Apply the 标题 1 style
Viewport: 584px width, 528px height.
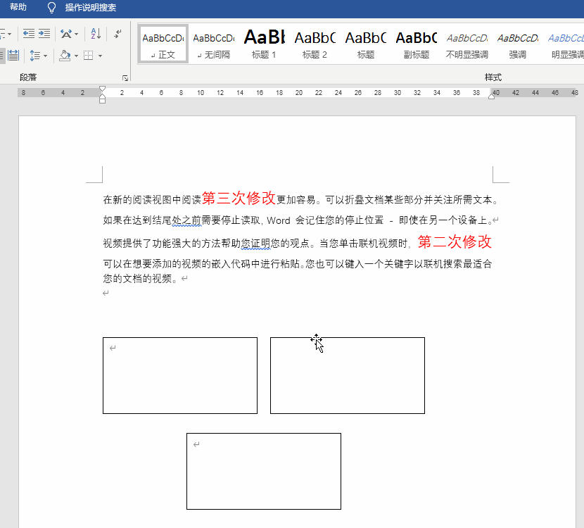[265, 44]
